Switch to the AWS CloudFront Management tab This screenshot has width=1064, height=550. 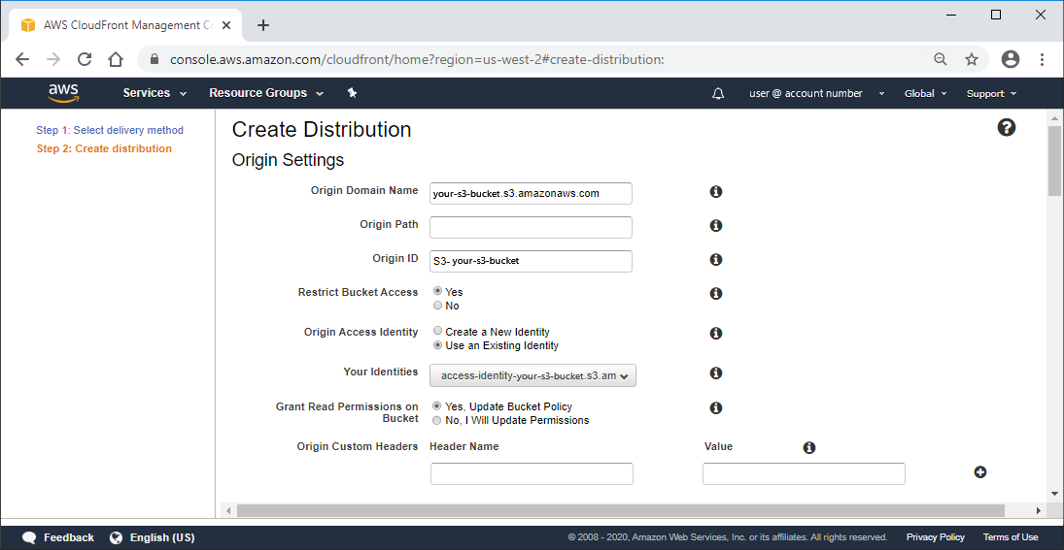click(x=127, y=26)
